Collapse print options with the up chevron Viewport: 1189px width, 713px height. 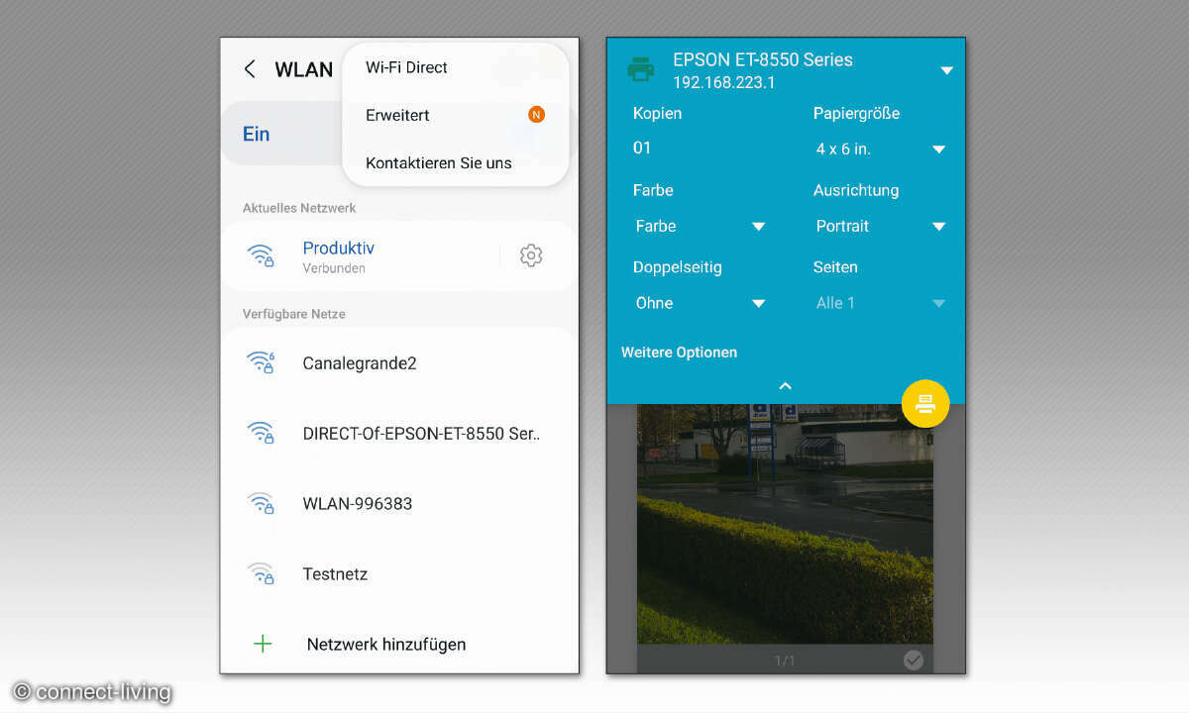click(786, 386)
